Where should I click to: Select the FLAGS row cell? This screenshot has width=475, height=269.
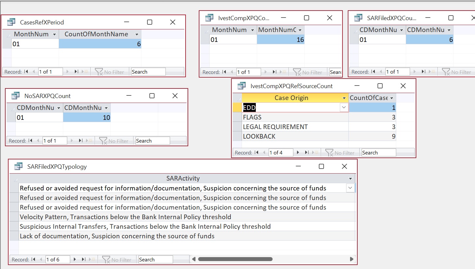[x=295, y=117]
